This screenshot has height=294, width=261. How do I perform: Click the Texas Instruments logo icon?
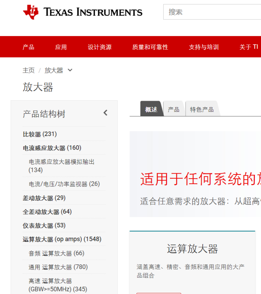[31, 12]
